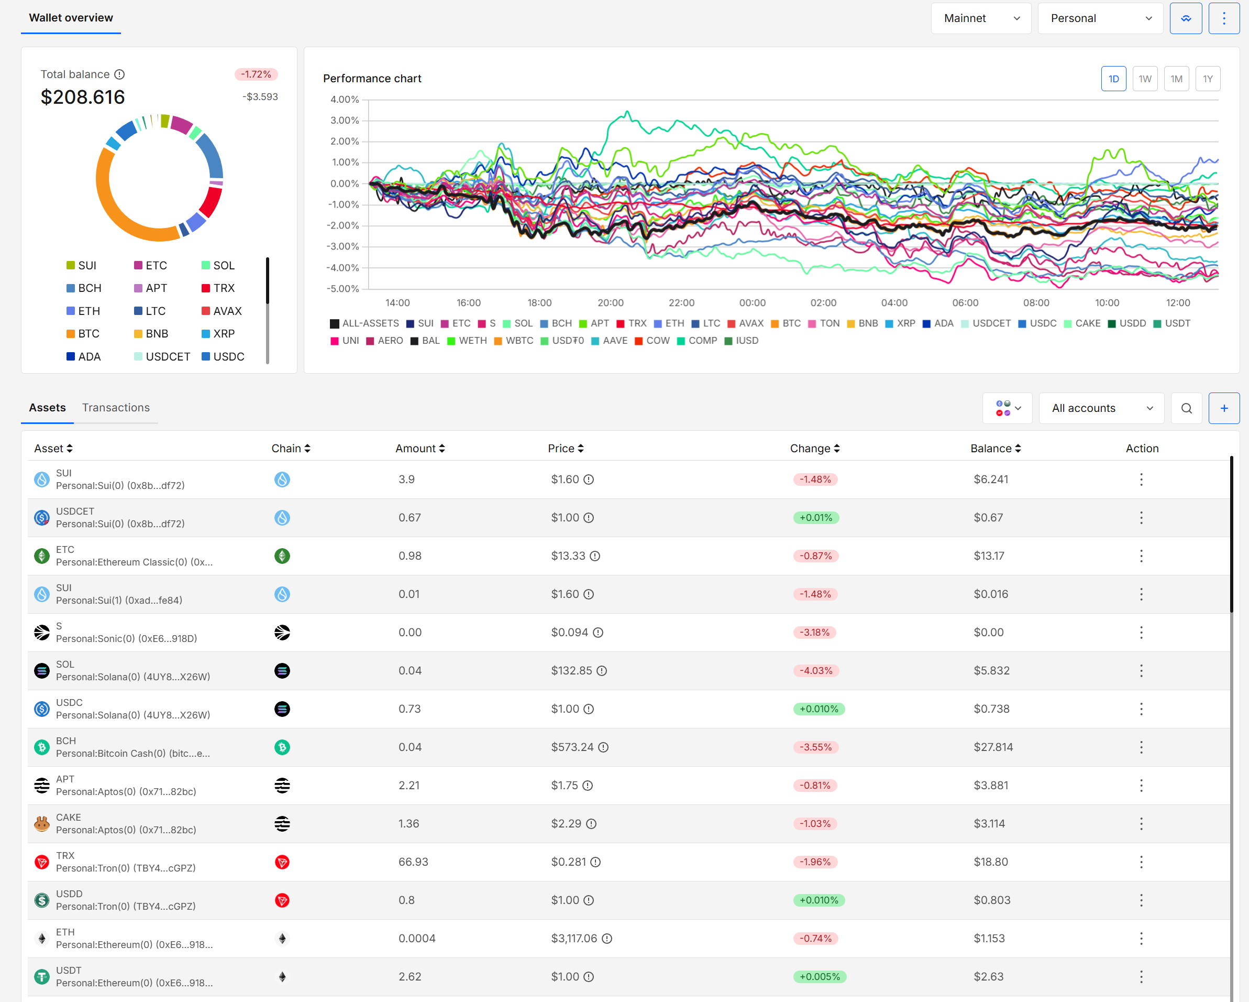Image resolution: width=1249 pixels, height=1002 pixels.
Task: Click the Wallet overview heading link
Action: [70, 17]
